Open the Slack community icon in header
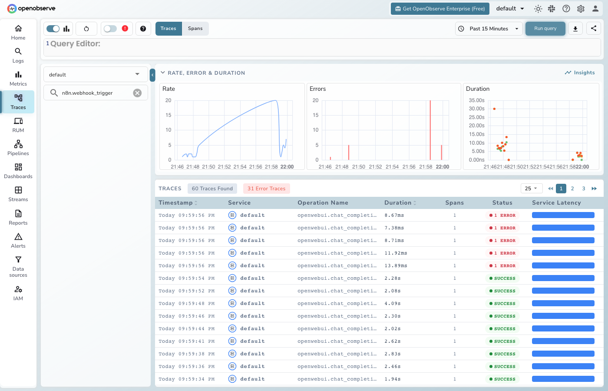The image size is (608, 391). 552,8
